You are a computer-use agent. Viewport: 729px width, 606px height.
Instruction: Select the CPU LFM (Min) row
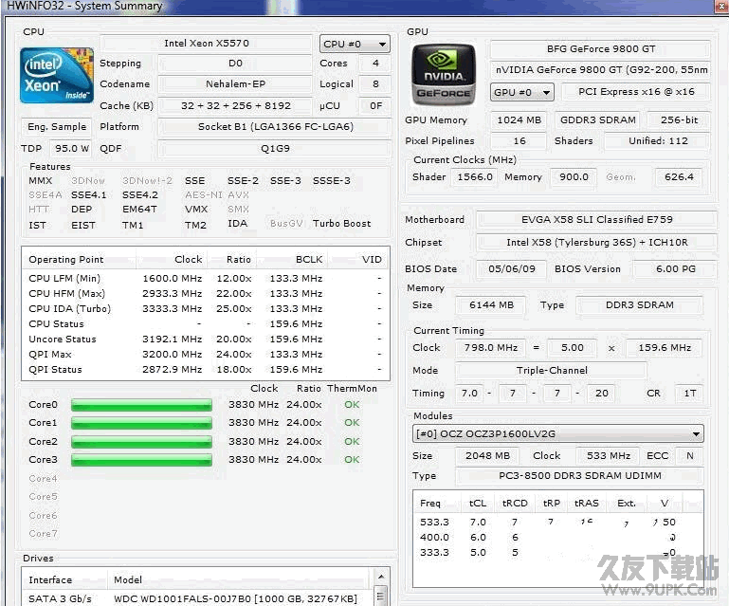click(x=206, y=279)
